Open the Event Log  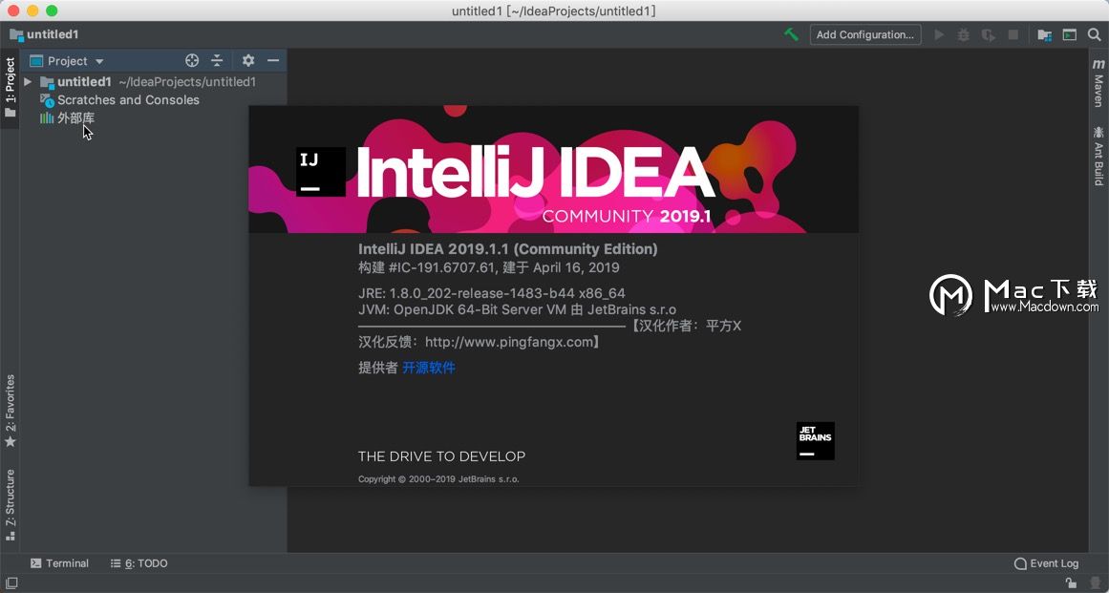coord(1046,563)
